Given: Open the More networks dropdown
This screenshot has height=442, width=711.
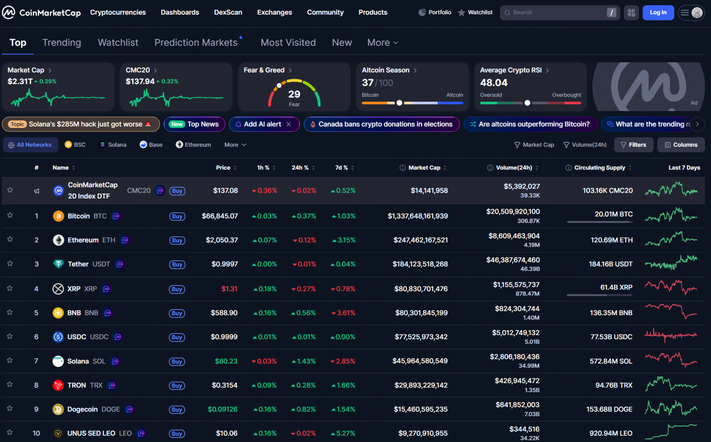Looking at the screenshot, I should click(235, 144).
